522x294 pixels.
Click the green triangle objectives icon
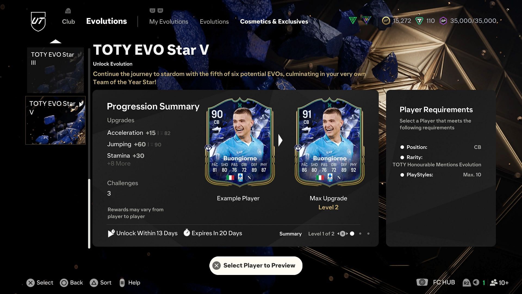coord(353,20)
